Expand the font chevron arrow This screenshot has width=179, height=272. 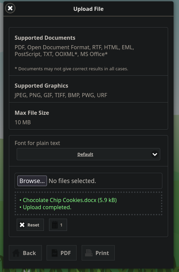155,154
